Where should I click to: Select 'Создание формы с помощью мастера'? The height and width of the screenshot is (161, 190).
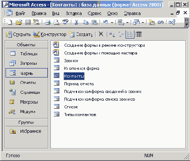click(x=101, y=53)
